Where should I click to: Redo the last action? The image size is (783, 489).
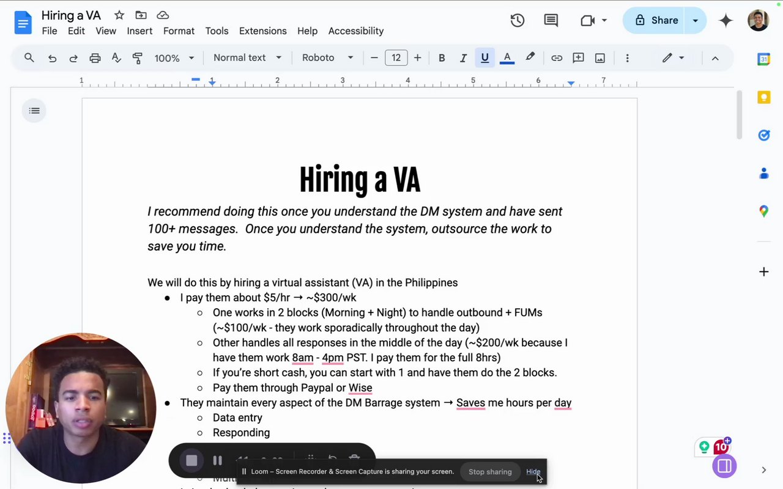pos(73,58)
